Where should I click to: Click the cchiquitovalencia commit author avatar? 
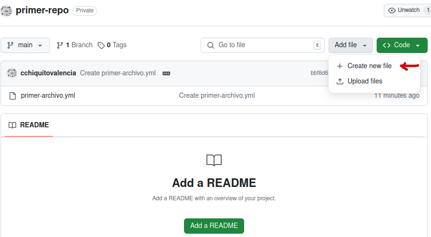tap(12, 73)
